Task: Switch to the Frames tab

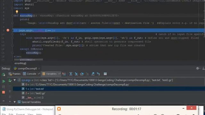Action: (x=15, y=74)
